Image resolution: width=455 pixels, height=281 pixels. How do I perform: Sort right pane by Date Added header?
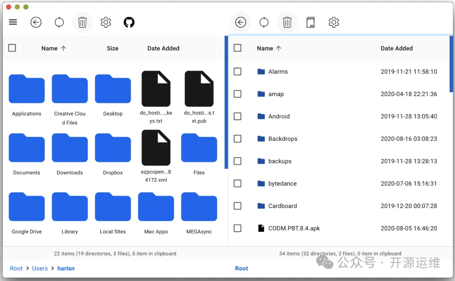pyautogui.click(x=396, y=48)
